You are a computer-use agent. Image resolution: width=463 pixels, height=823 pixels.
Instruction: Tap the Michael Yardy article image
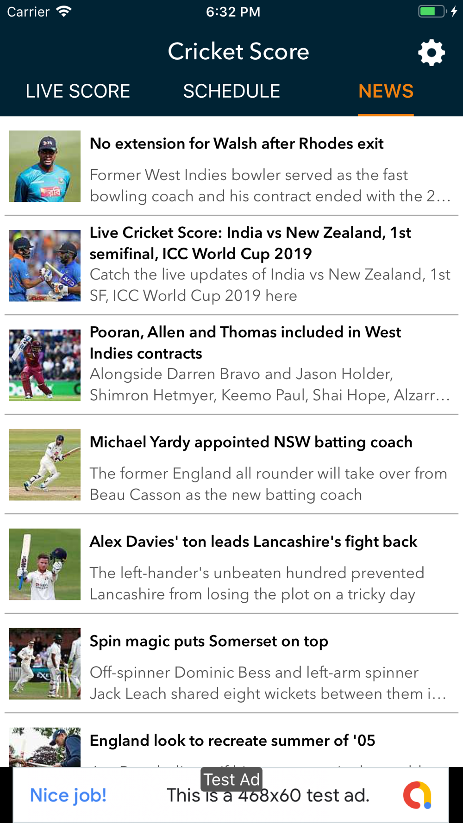click(x=44, y=465)
